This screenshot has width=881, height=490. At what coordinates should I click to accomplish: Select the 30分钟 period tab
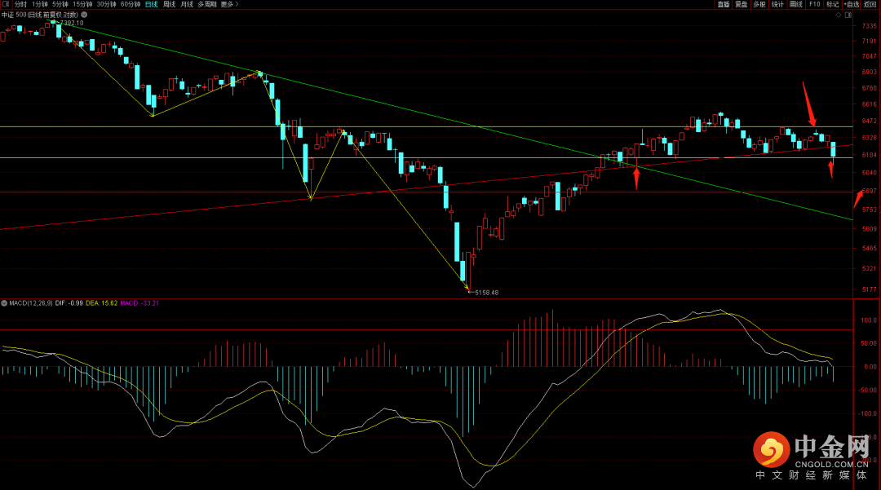tap(106, 4)
